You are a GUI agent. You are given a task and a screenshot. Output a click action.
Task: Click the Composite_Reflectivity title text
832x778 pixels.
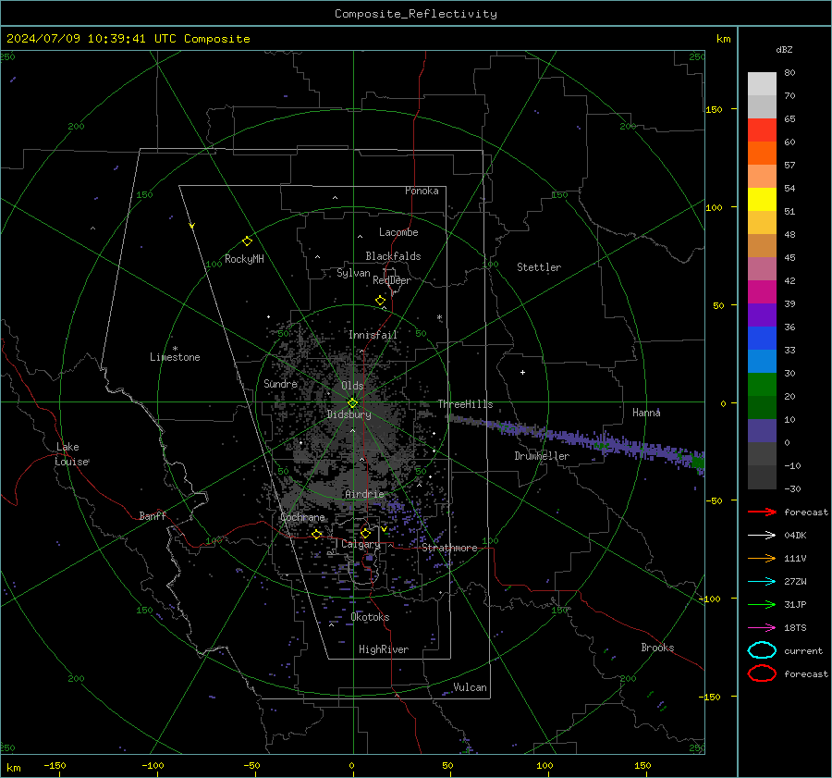pyautogui.click(x=415, y=14)
